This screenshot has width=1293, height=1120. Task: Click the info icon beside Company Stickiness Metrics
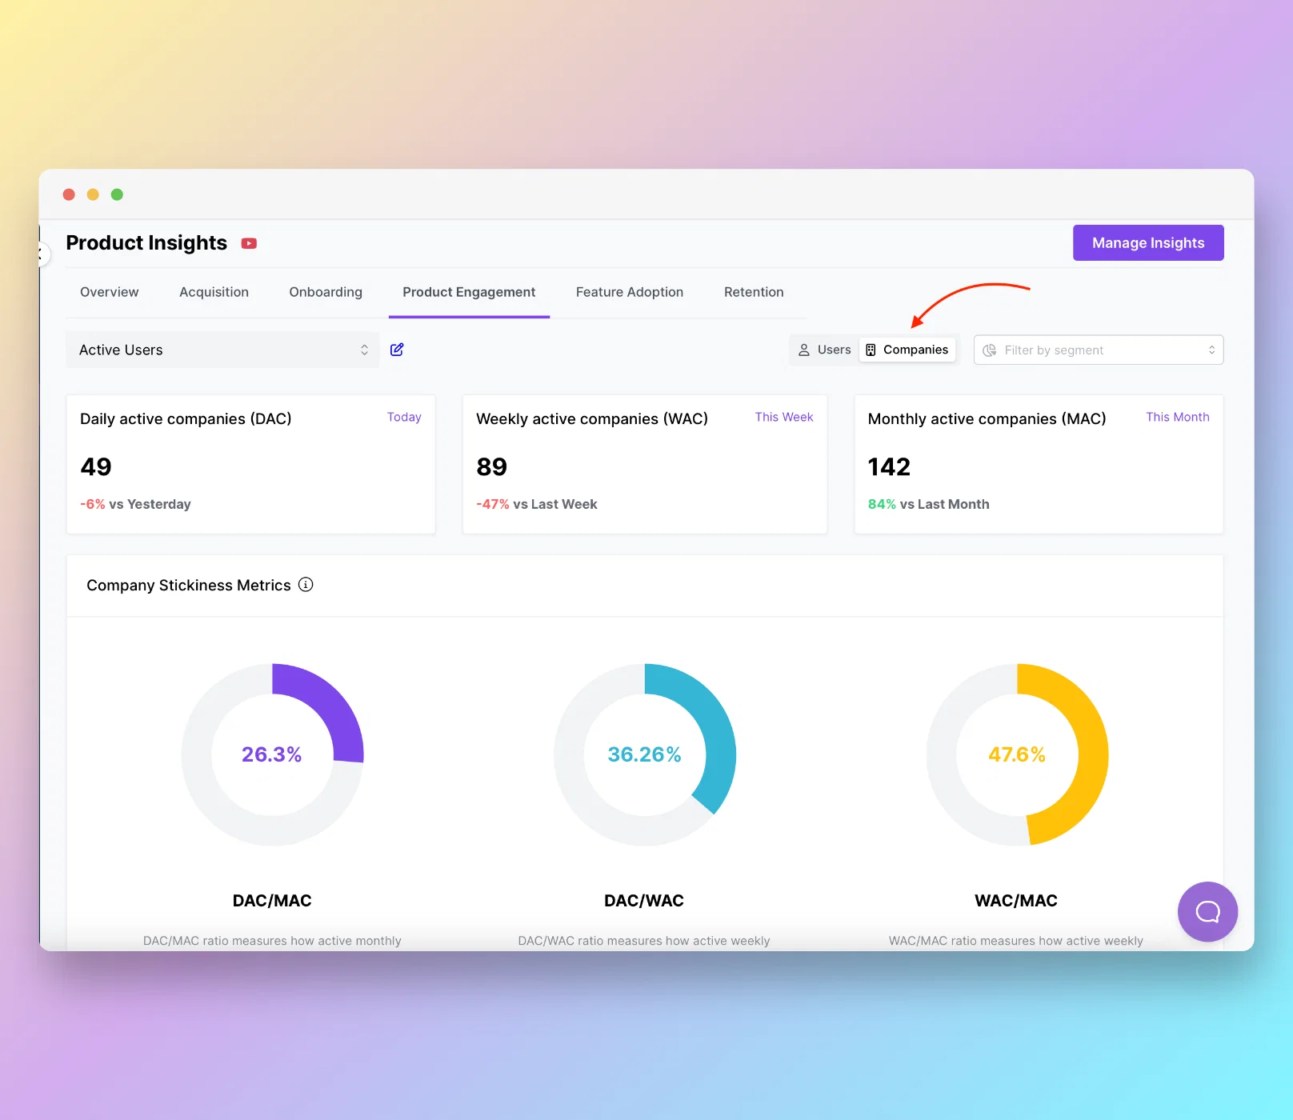tap(306, 585)
